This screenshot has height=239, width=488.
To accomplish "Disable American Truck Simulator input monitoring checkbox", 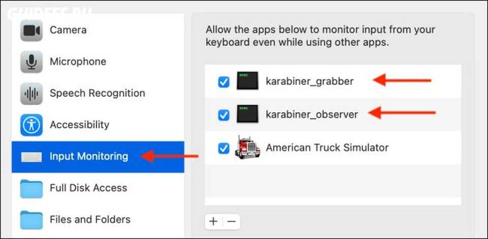I will click(x=224, y=149).
